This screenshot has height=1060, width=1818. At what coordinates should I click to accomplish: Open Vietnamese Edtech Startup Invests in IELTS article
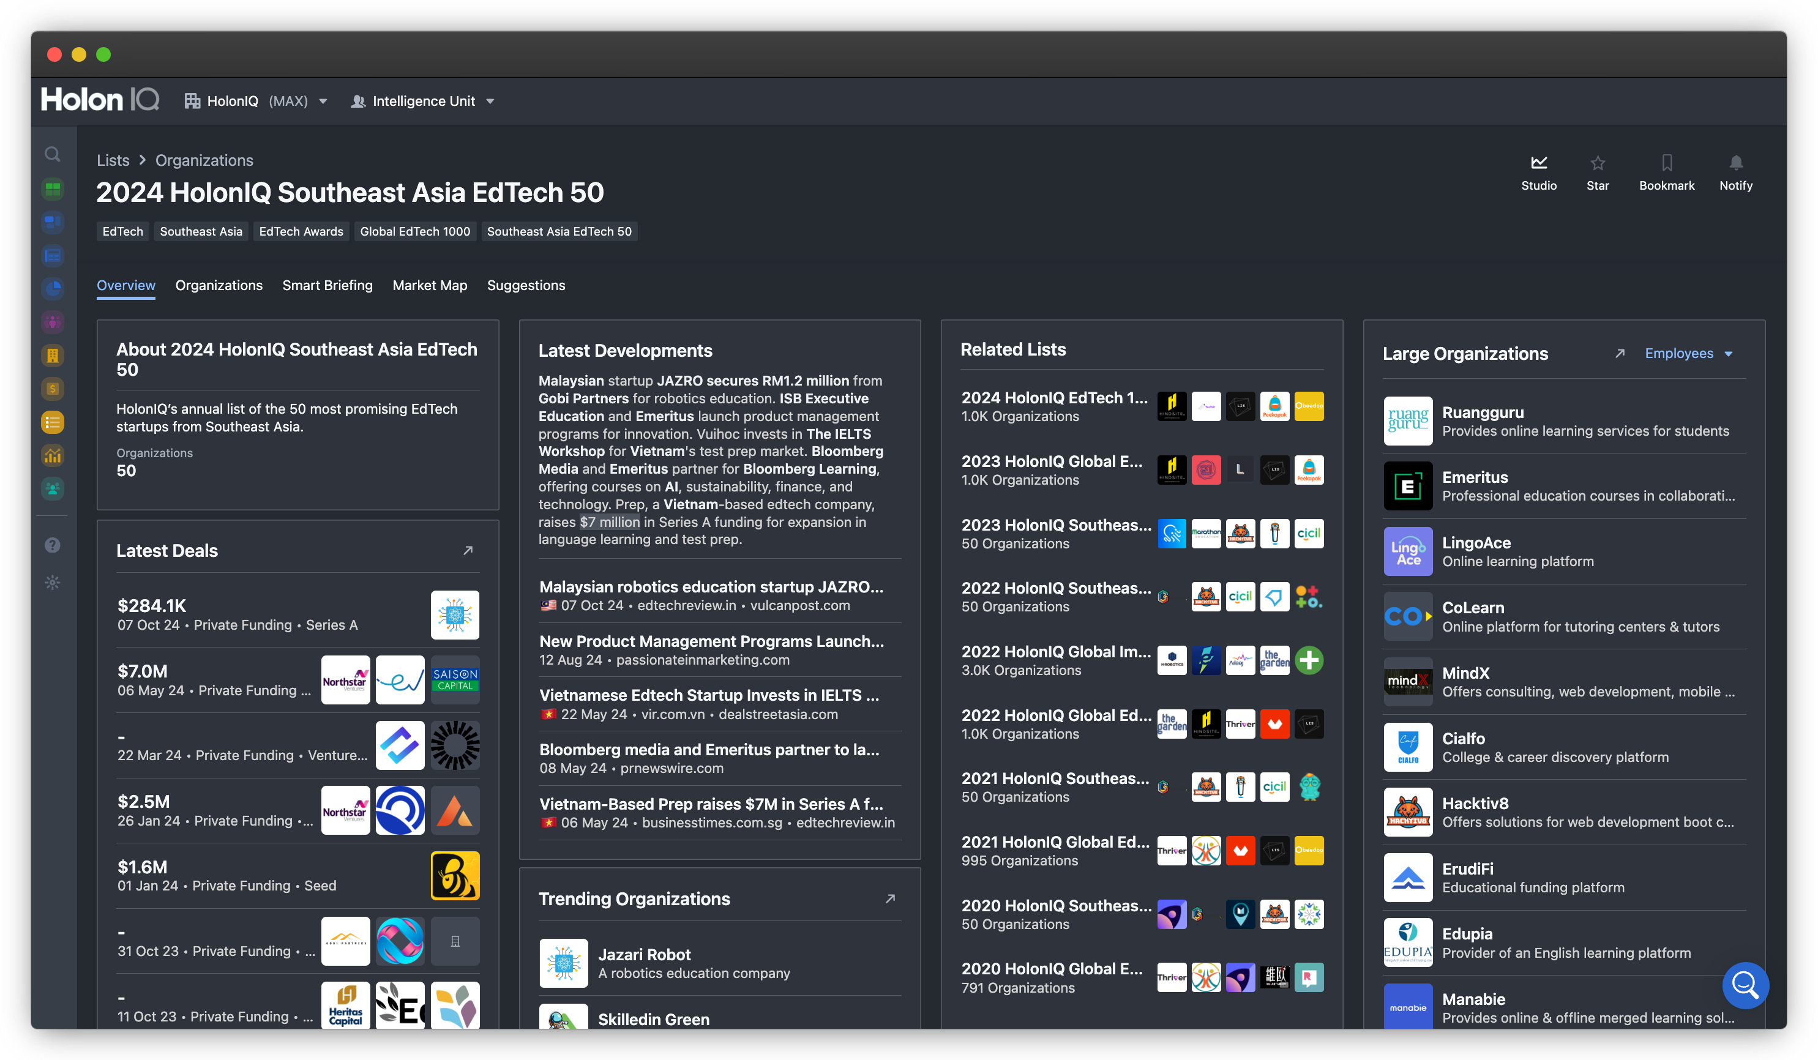tap(719, 704)
